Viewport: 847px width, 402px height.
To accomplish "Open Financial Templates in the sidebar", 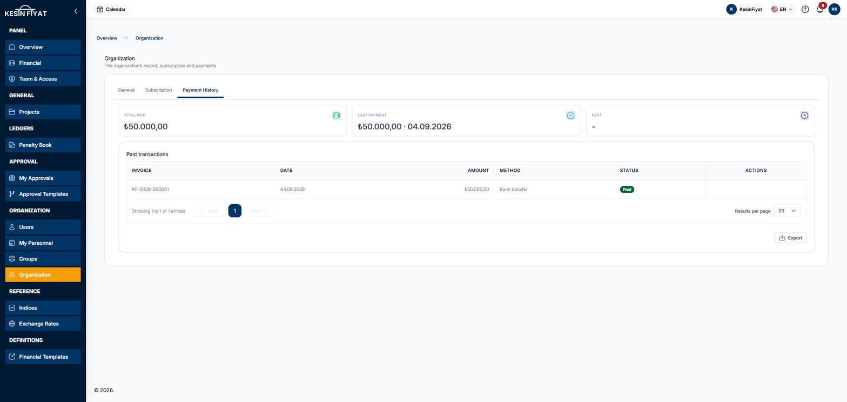I will click(x=43, y=357).
